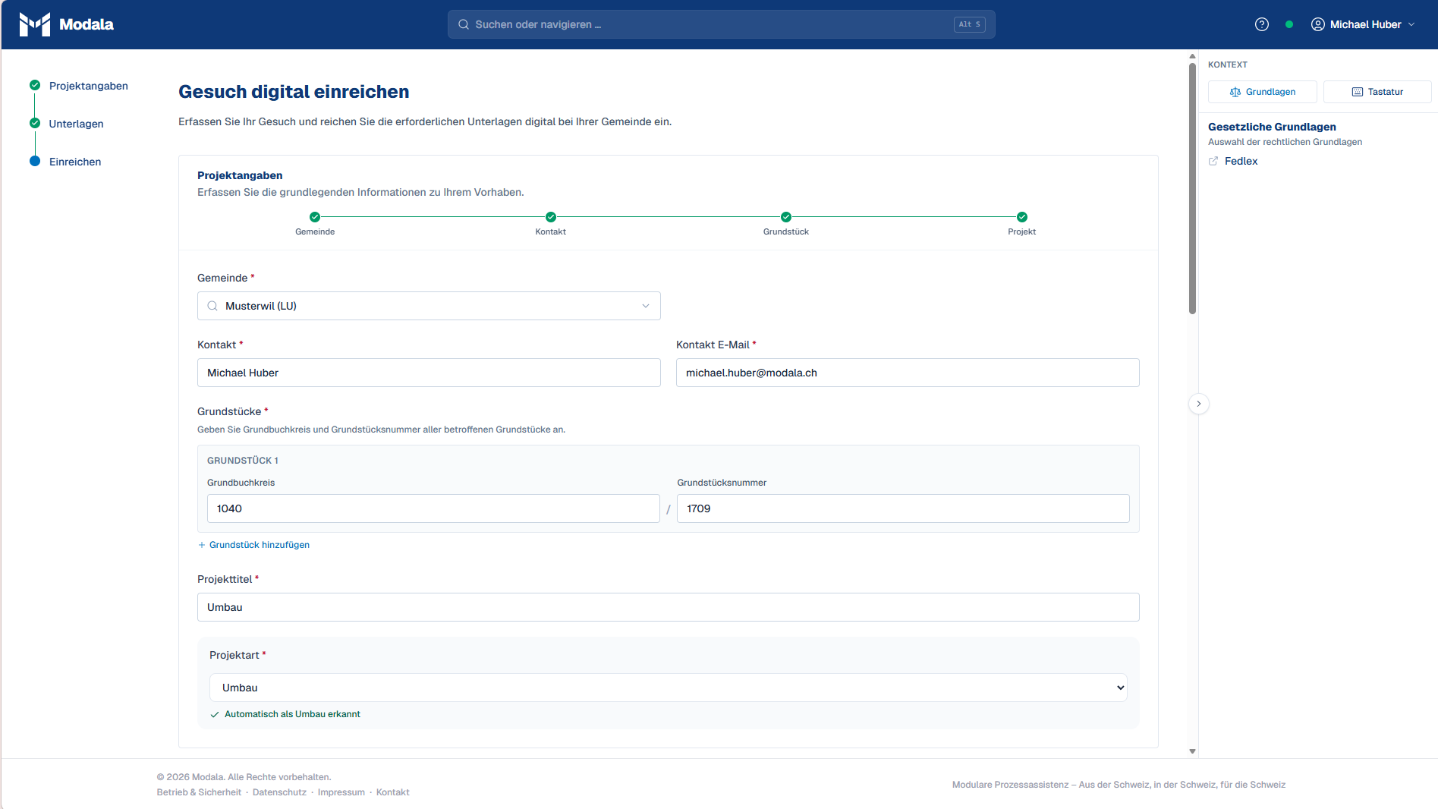Click the Kontakt step check icon
The image size is (1438, 809).
(551, 217)
